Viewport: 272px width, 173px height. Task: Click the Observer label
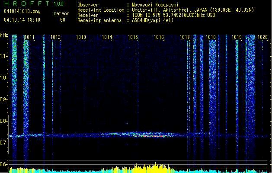click(88, 5)
